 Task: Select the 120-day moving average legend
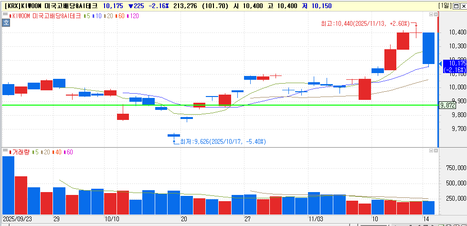click(x=133, y=16)
